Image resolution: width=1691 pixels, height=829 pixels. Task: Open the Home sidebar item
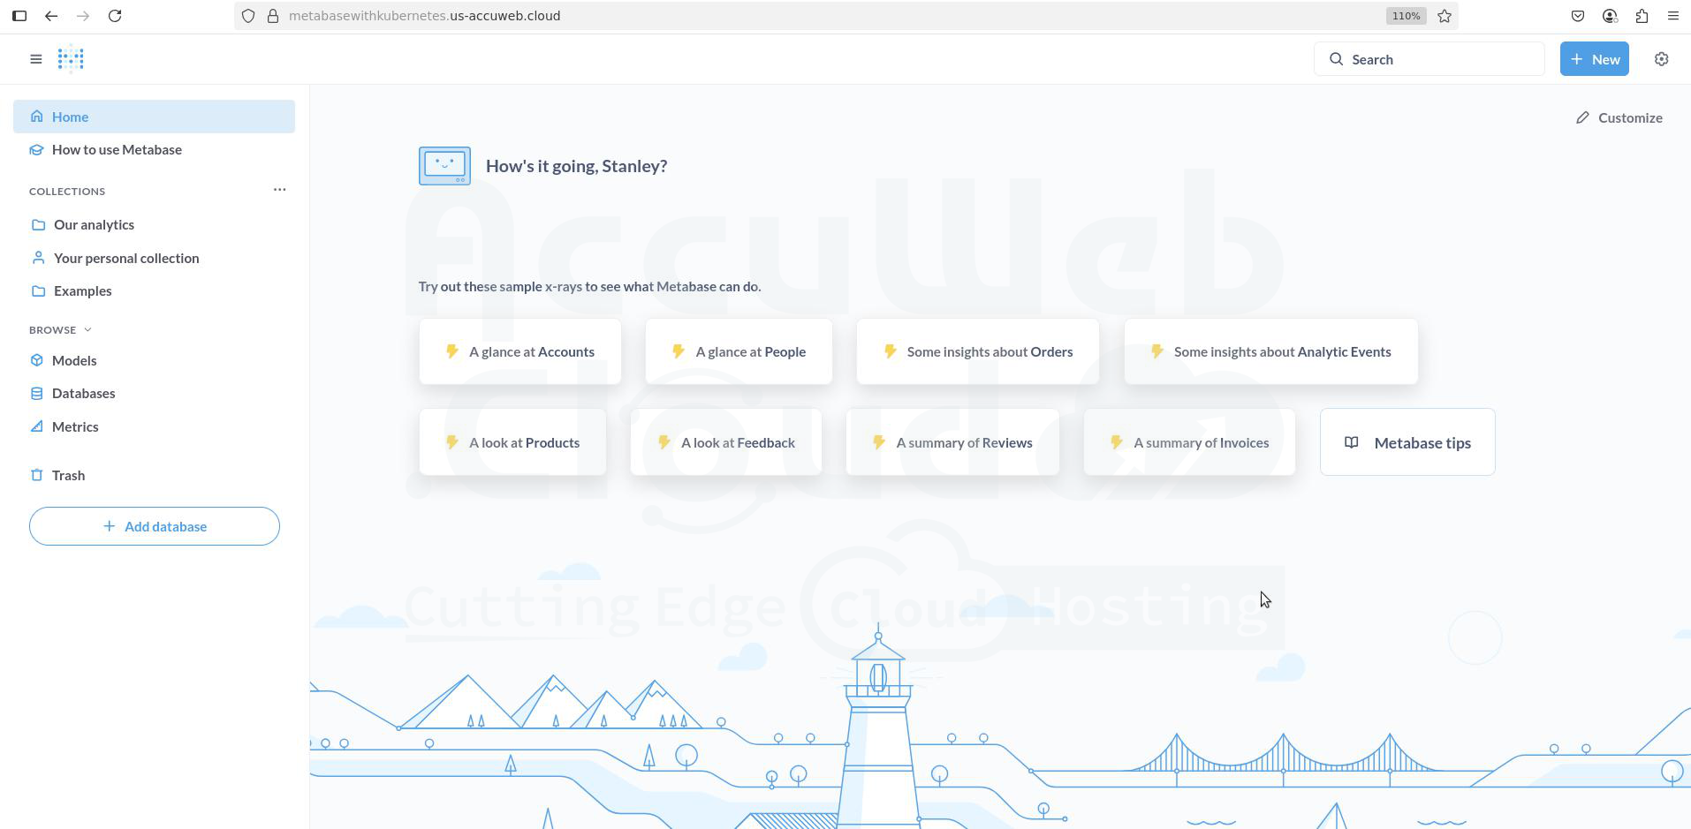pos(154,117)
